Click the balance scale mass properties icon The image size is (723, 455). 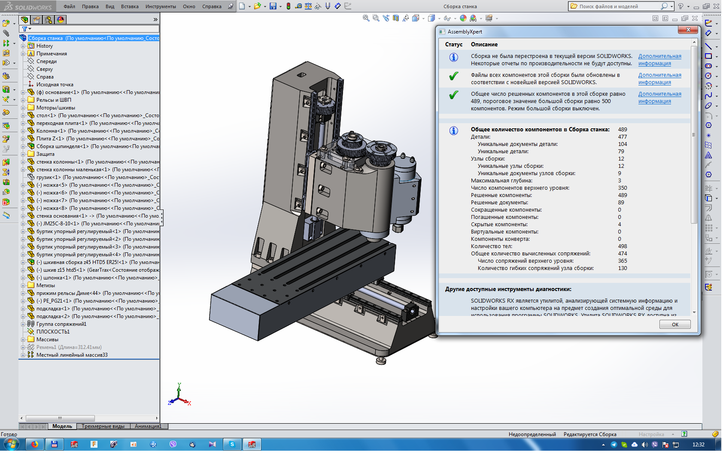308,6
